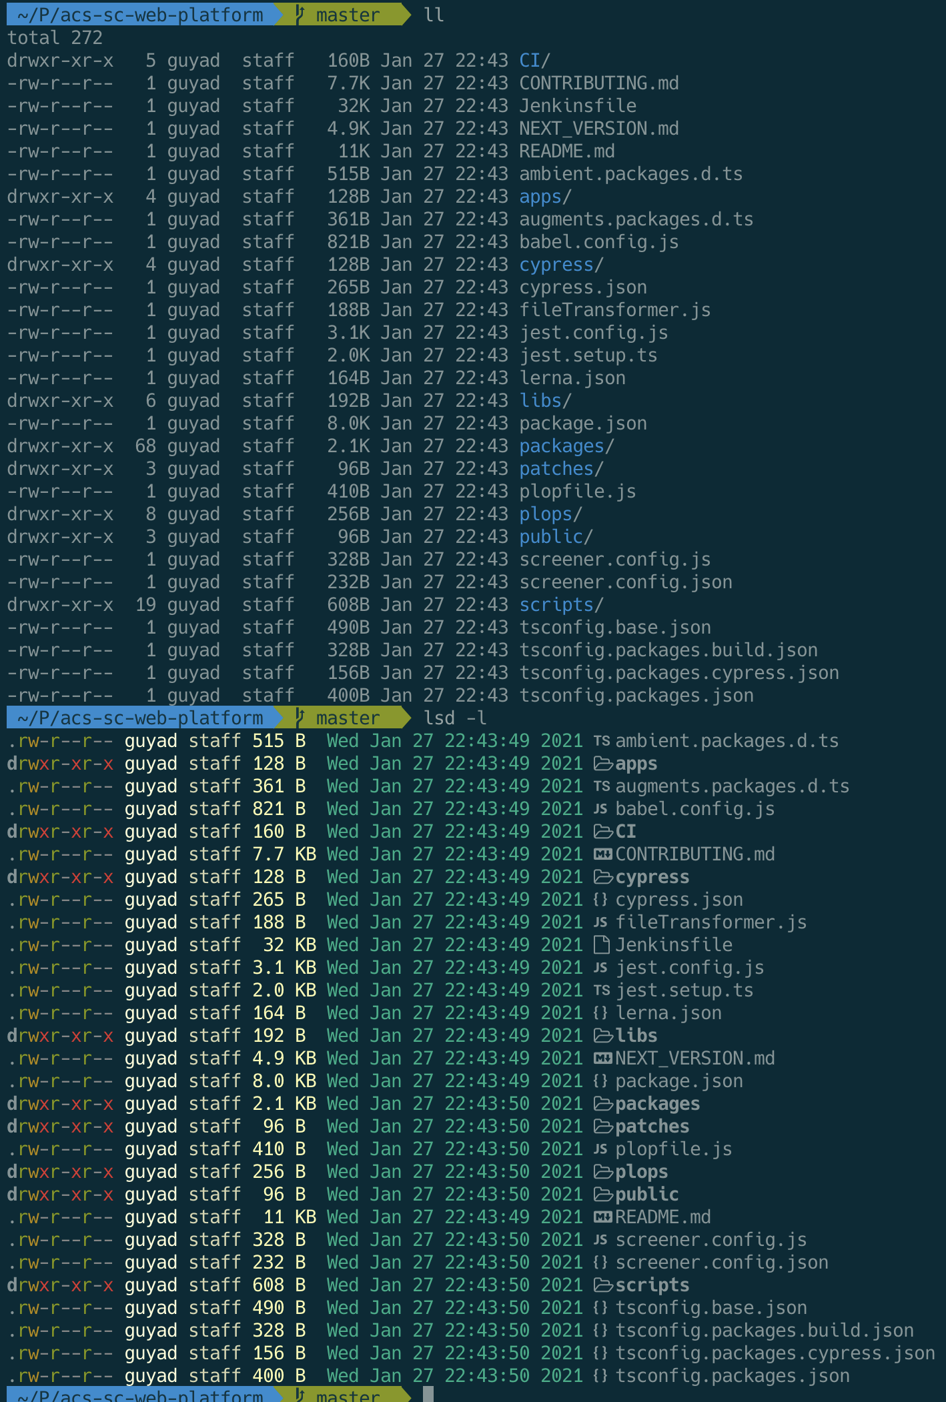Screen dimensions: 946x1402
Task: Click the blue "plops/" directory entry
Action: pos(551,514)
